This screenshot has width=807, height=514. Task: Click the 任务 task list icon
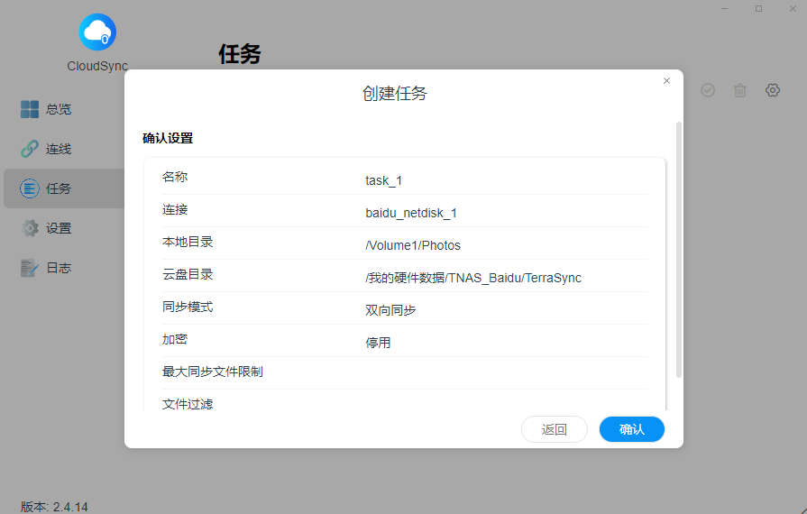tap(30, 188)
